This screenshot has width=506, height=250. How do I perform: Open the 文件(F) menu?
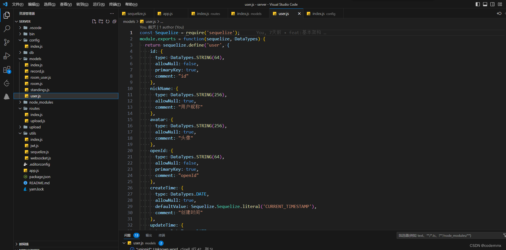point(18,4)
